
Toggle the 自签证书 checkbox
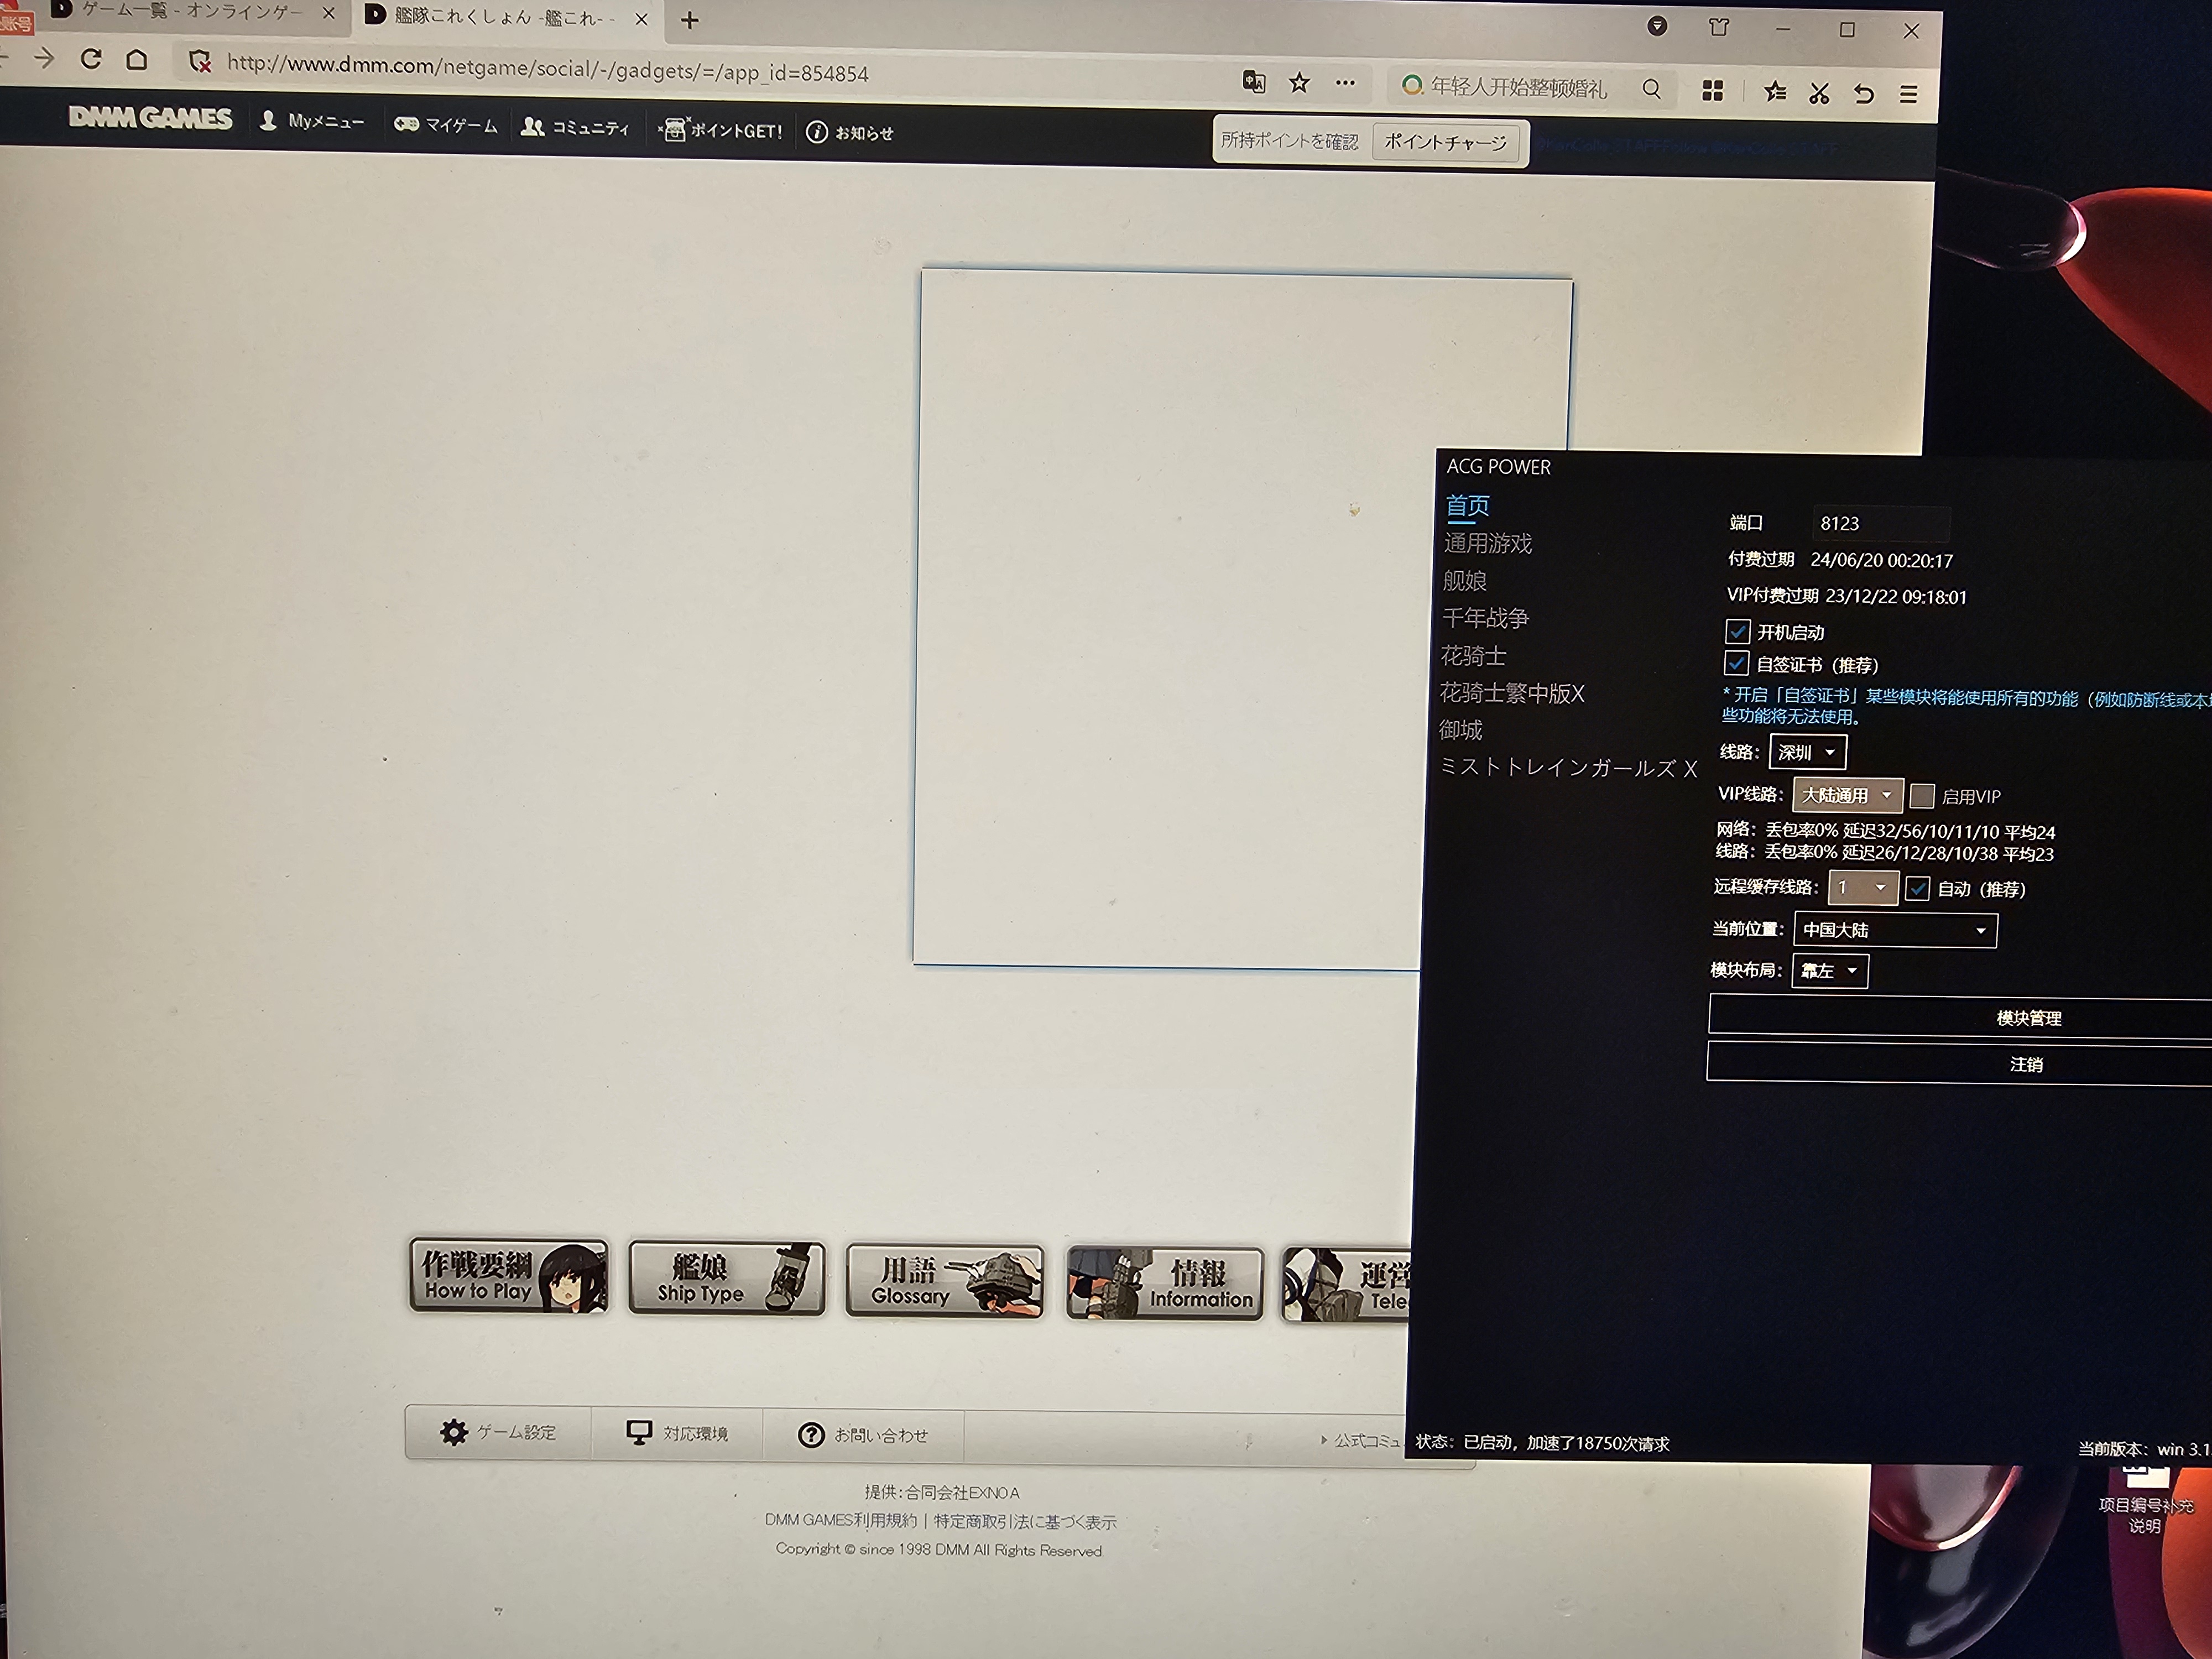(1736, 664)
